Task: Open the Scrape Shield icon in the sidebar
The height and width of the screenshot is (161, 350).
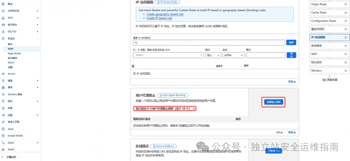Action: pyautogui.click(x=3, y=136)
